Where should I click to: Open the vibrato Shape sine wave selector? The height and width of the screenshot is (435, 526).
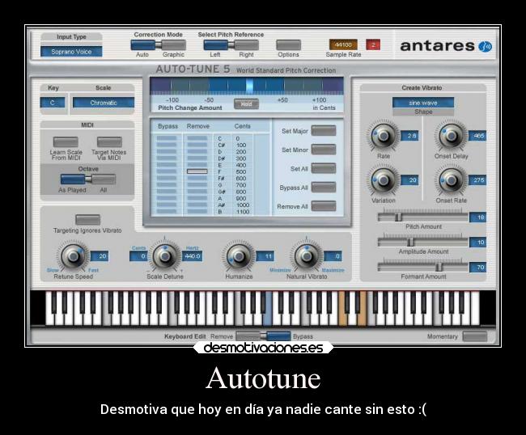[x=423, y=103]
